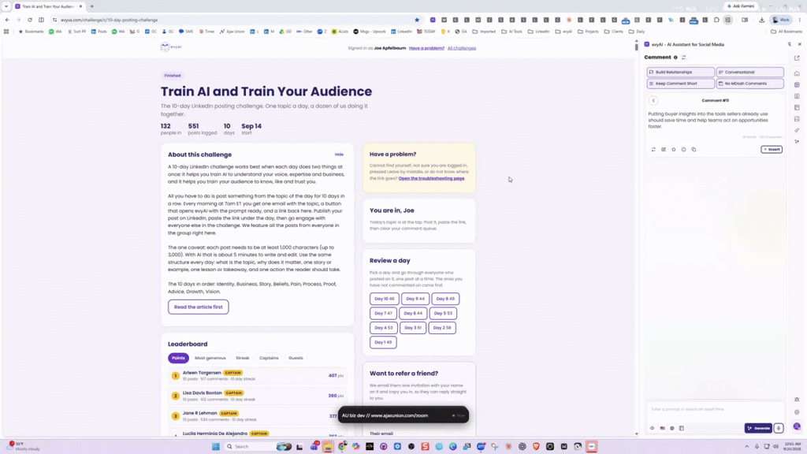Screen dimensions: 807x454
Task: Reload the browser page
Action: 30,20
